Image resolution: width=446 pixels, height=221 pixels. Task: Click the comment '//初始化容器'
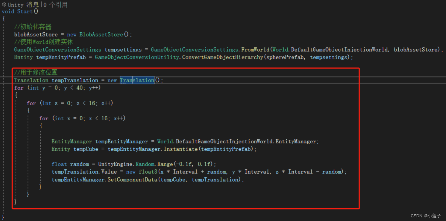pyautogui.click(x=33, y=27)
